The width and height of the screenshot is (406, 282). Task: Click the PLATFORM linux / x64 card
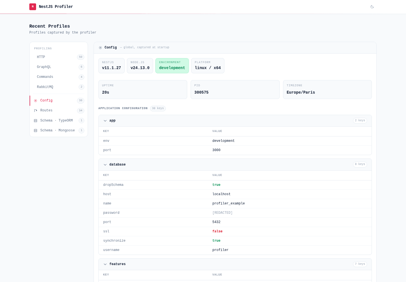[208, 66]
